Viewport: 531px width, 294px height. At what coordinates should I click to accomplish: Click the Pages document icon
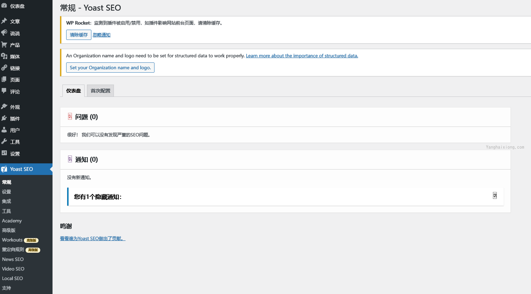tap(4, 79)
